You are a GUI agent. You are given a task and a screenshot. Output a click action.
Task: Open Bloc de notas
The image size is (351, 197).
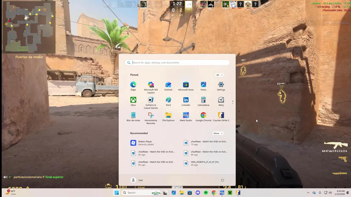click(x=133, y=117)
